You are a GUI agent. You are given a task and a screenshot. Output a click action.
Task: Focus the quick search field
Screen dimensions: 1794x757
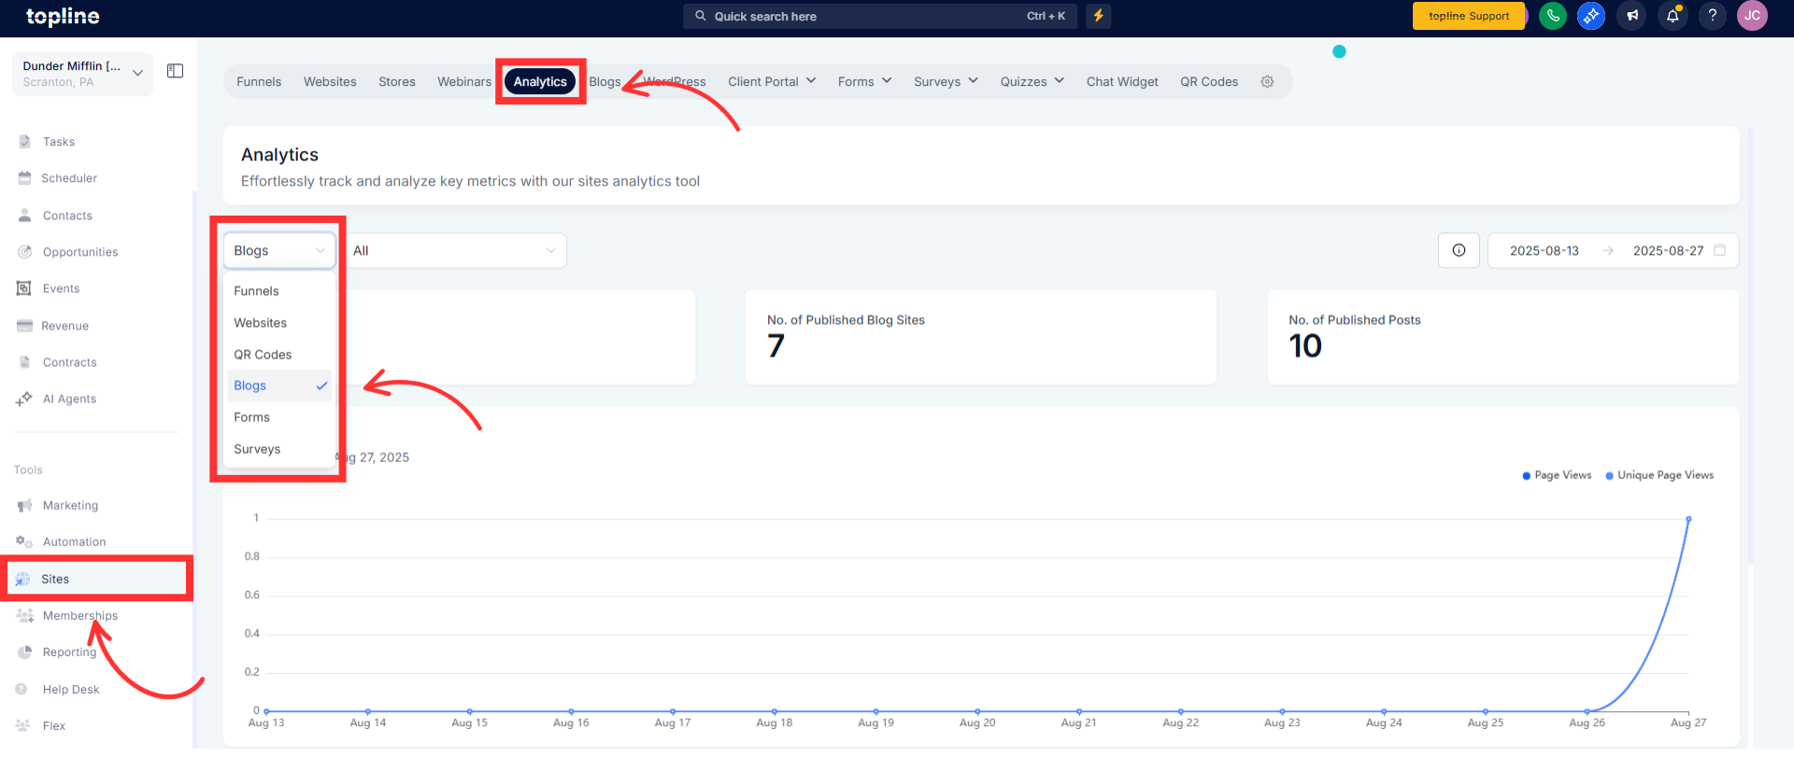(880, 16)
